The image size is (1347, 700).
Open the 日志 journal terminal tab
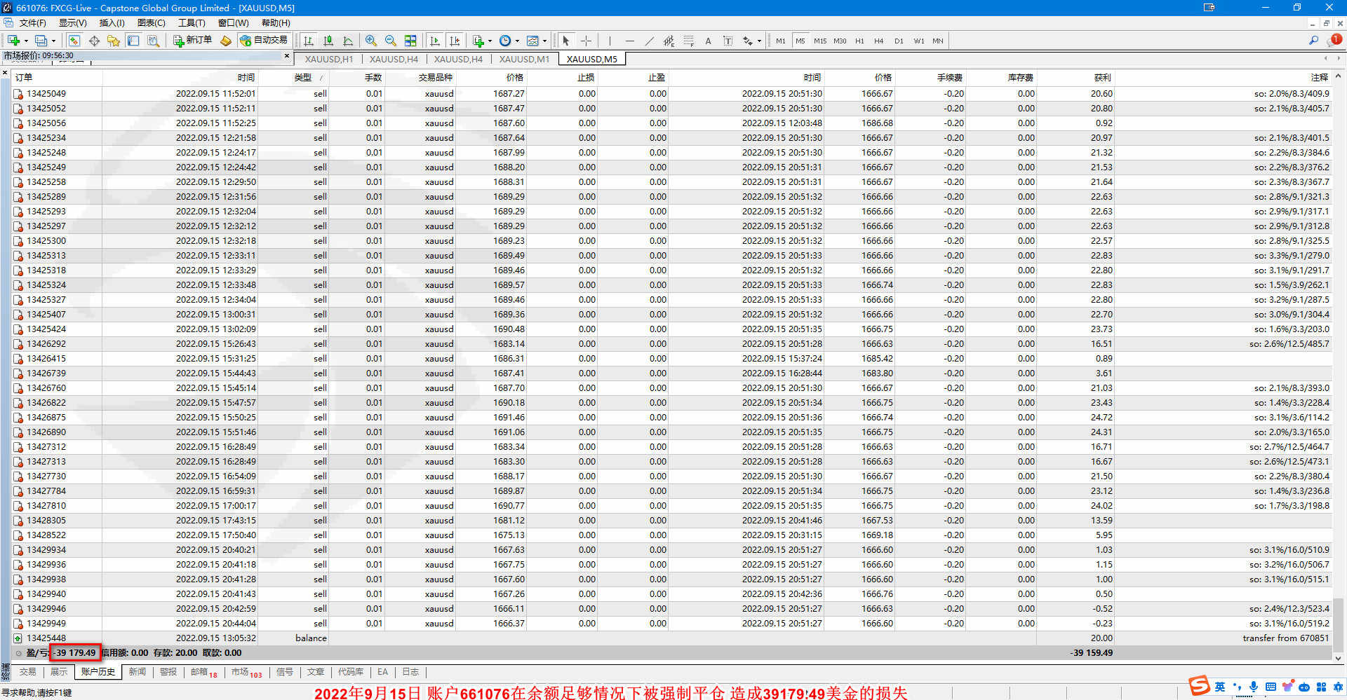click(410, 672)
